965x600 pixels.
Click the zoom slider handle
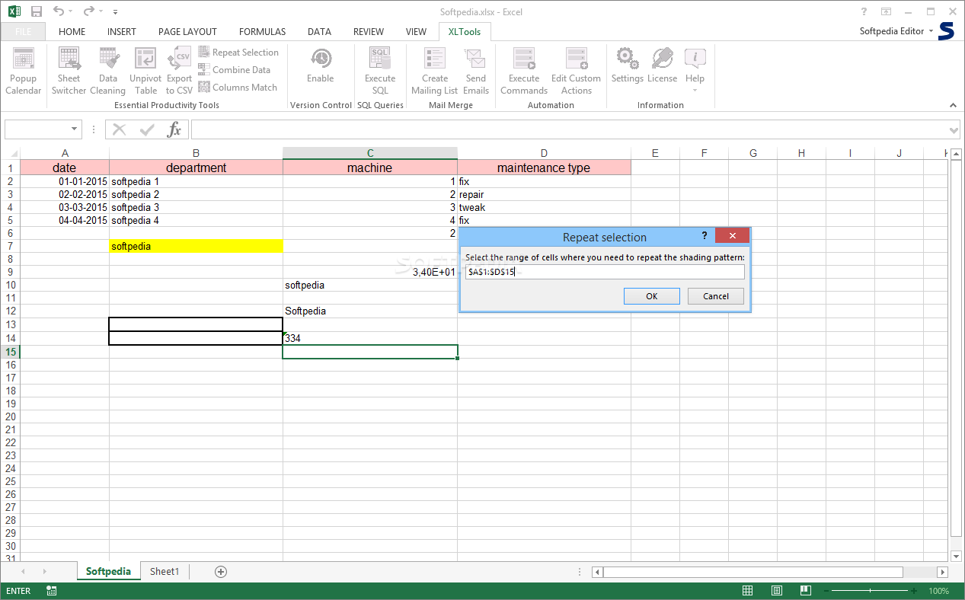(x=870, y=591)
